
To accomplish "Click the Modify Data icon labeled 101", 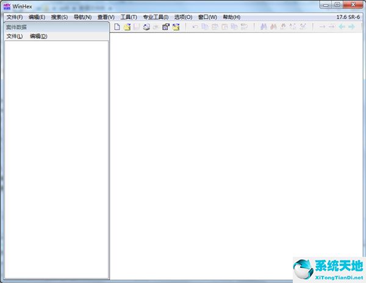I will 244,27.
